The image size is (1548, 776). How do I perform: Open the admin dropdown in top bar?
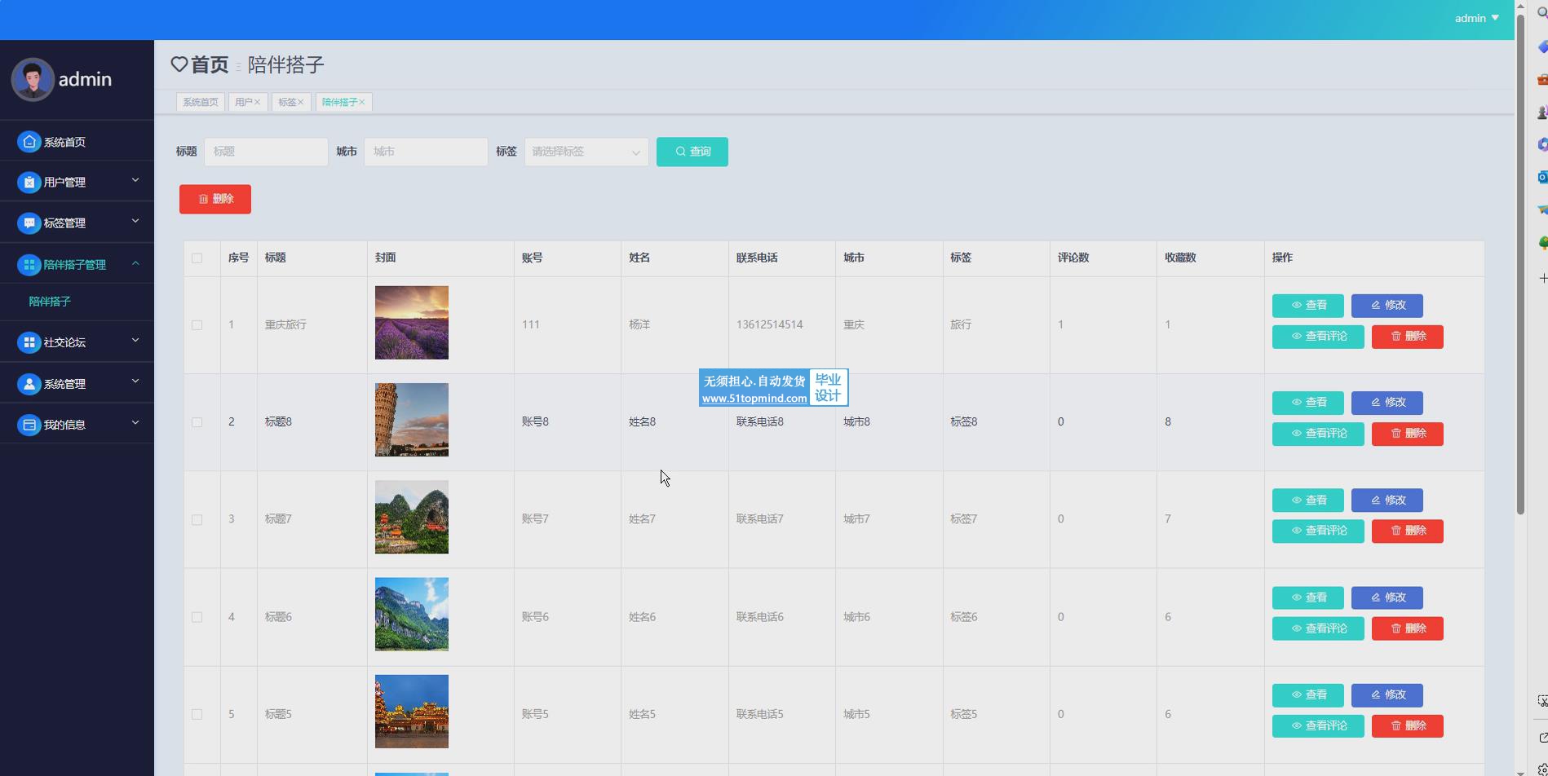[1476, 18]
